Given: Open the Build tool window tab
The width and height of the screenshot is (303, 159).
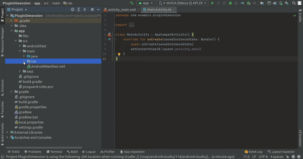Looking at the screenshot, I should (x=72, y=152).
